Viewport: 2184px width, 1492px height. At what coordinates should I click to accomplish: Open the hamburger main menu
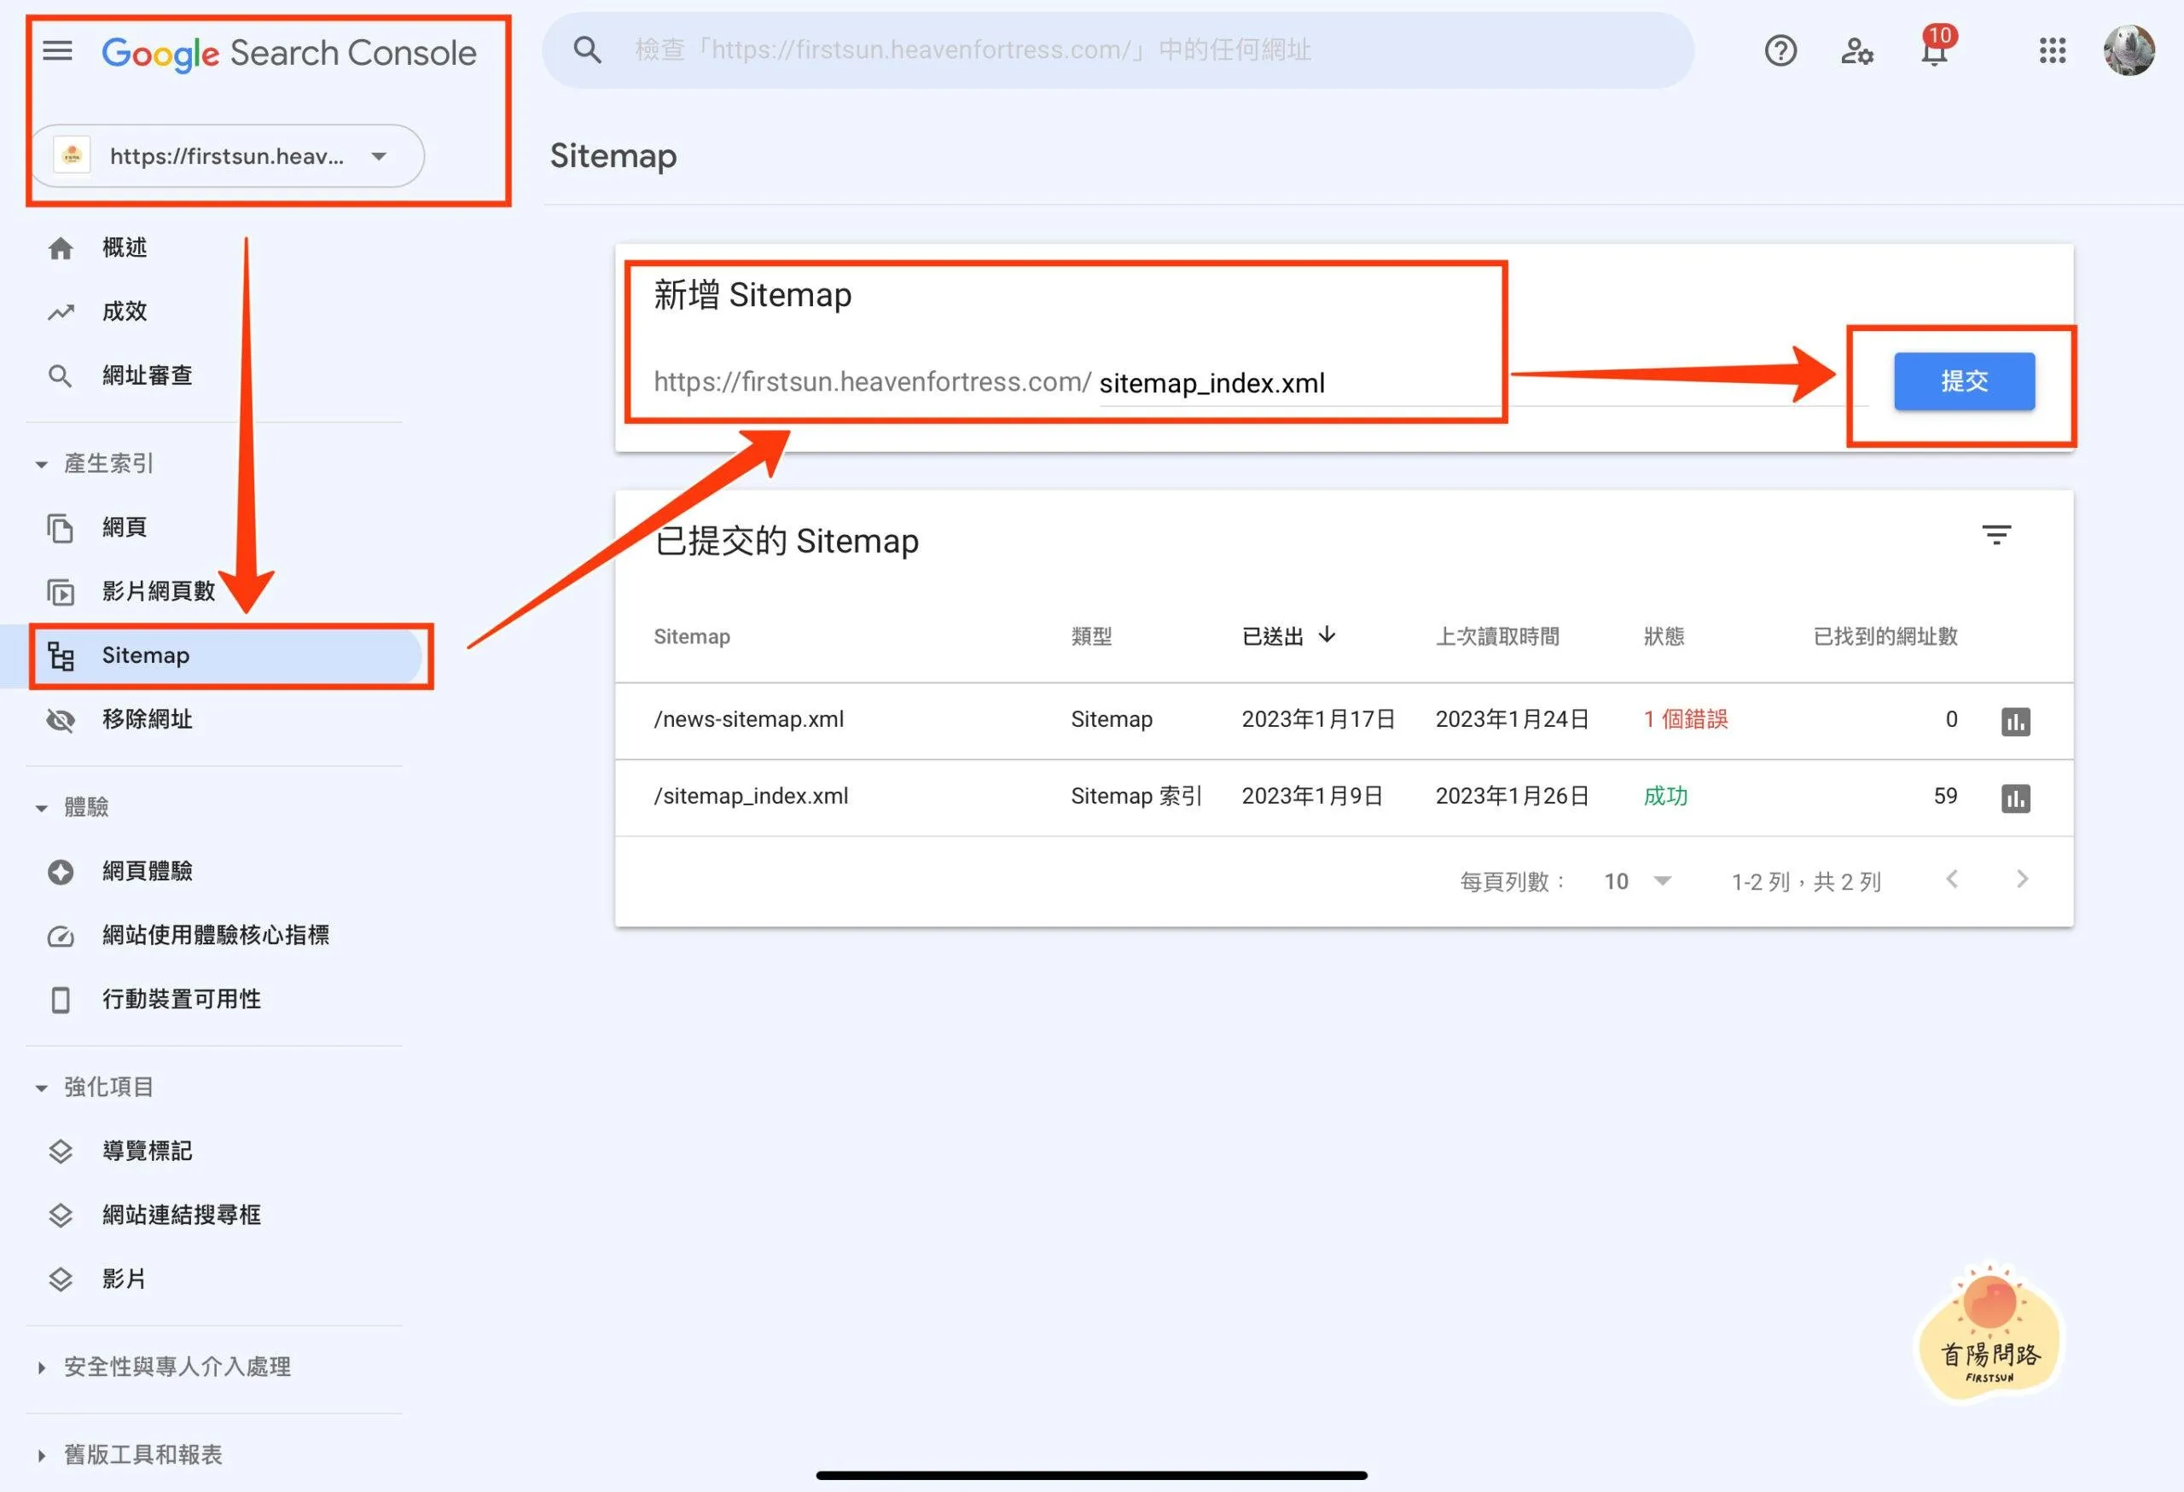point(57,50)
